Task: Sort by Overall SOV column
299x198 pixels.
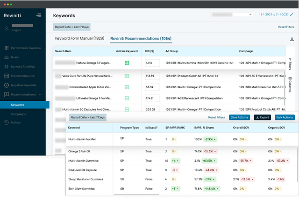Action: 241,127
